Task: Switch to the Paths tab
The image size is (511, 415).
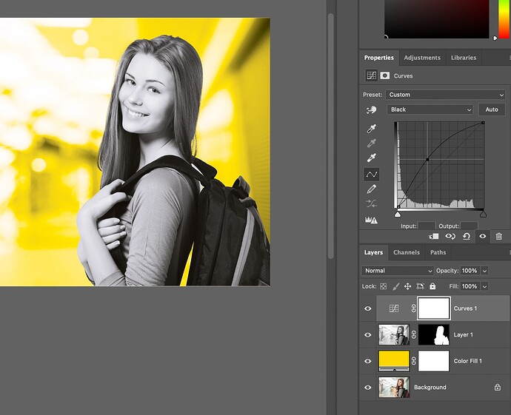Action: click(x=438, y=252)
